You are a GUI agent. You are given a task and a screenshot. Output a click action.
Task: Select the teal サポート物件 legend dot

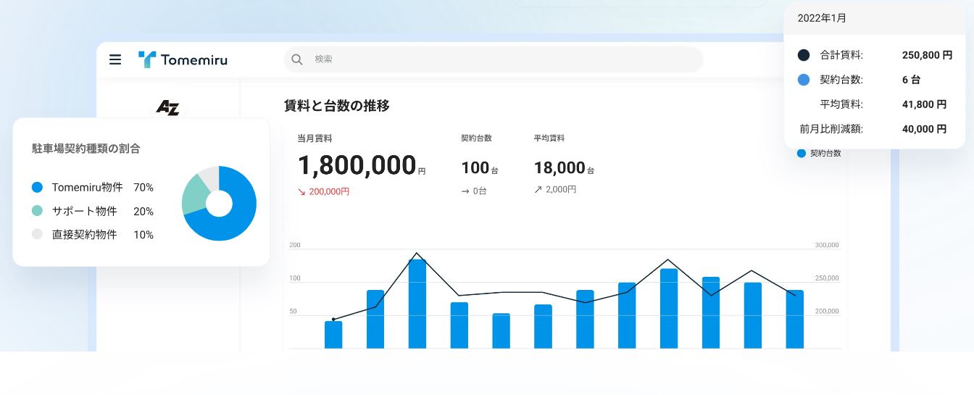[38, 211]
